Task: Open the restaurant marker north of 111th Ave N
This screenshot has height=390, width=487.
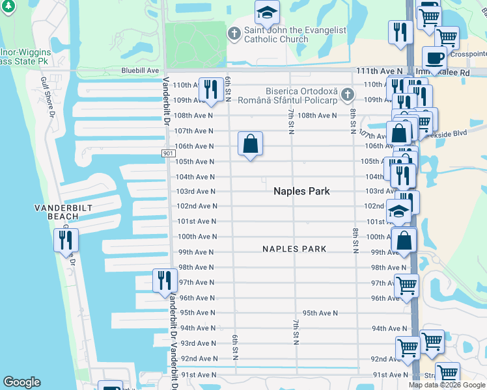Action: pyautogui.click(x=400, y=34)
